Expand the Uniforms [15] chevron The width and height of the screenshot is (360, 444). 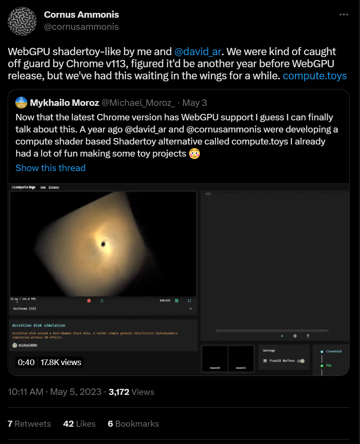tap(191, 309)
